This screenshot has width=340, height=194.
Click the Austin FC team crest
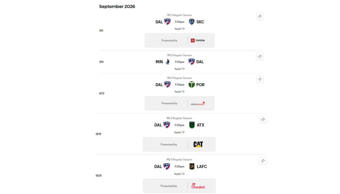pyautogui.click(x=192, y=125)
